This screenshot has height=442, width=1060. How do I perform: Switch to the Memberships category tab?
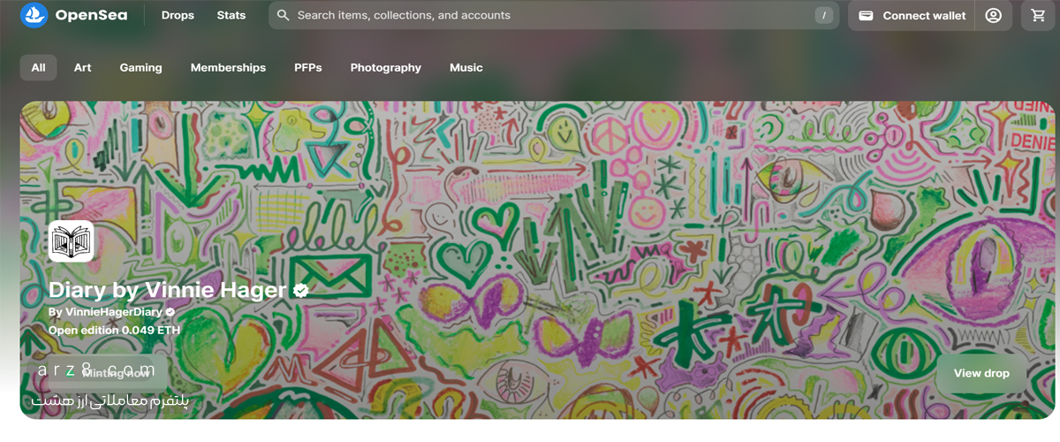(228, 67)
